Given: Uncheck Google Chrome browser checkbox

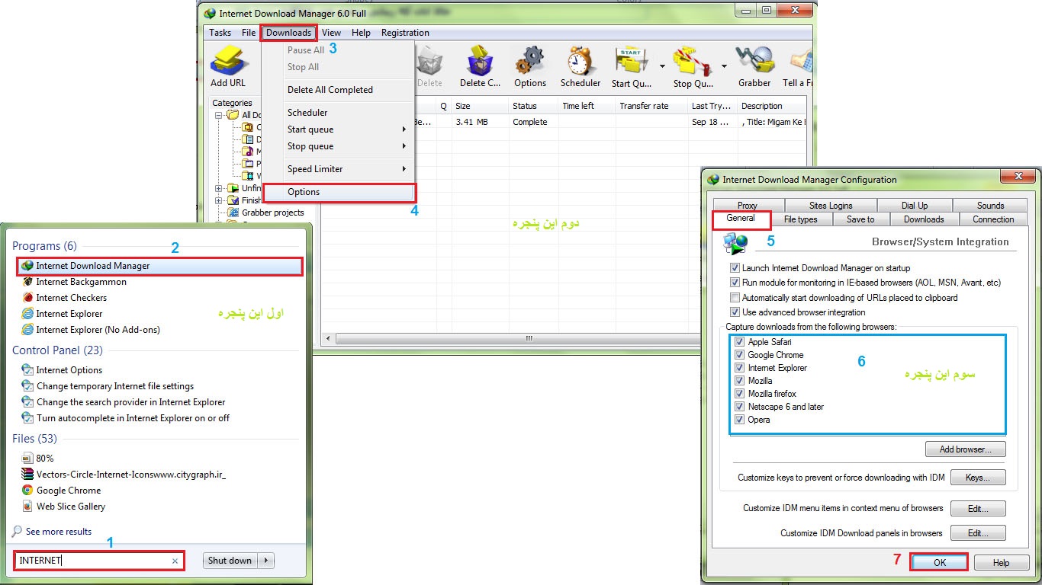Looking at the screenshot, I should point(739,355).
